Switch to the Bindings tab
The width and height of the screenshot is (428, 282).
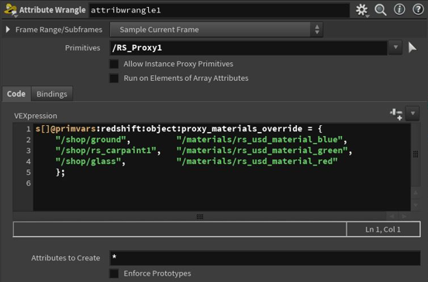(52, 94)
